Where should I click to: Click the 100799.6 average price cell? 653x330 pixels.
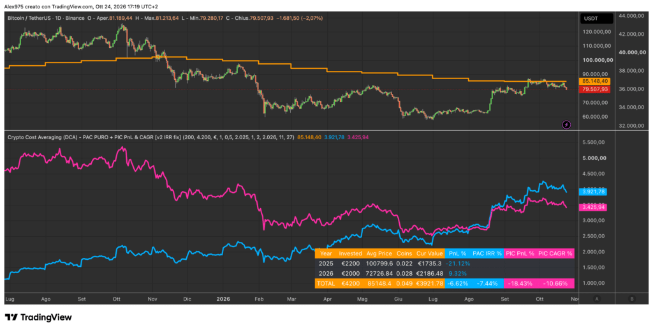pyautogui.click(x=378, y=264)
